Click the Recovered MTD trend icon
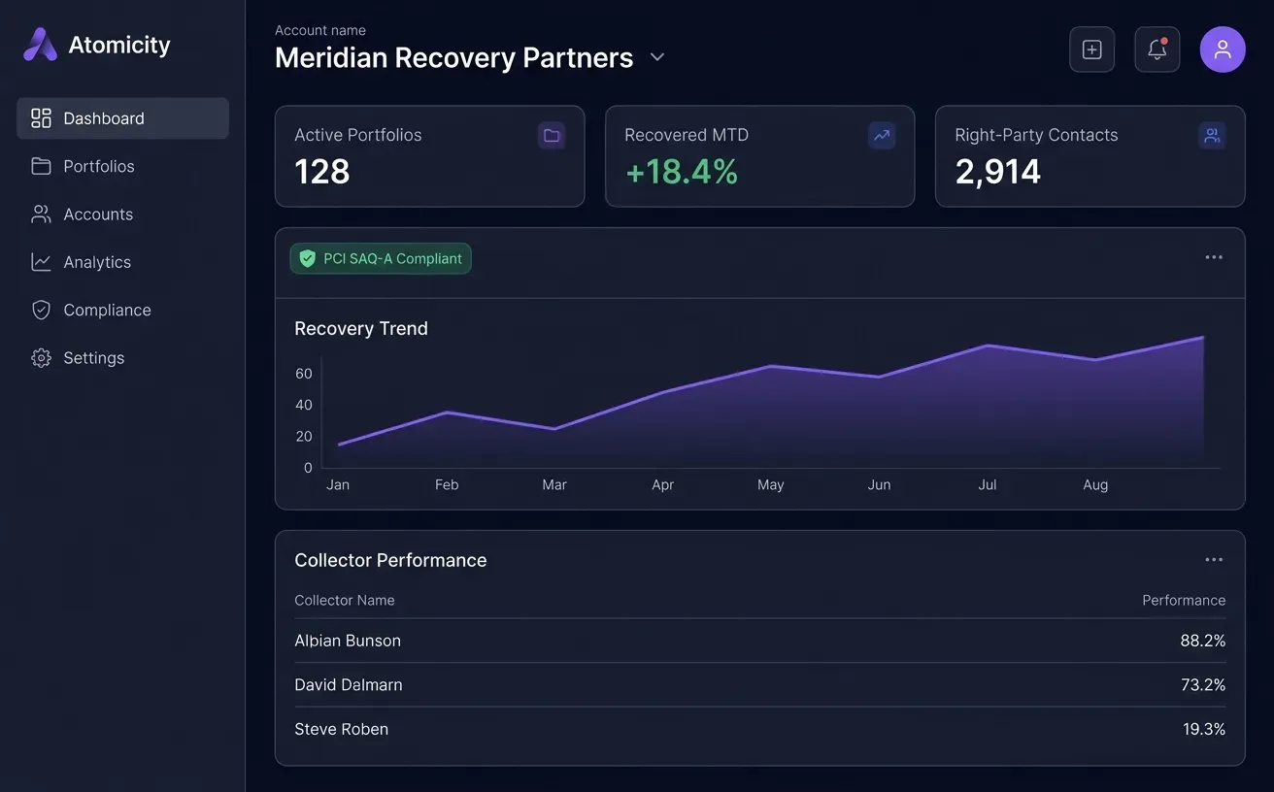This screenshot has width=1274, height=792. click(x=882, y=136)
